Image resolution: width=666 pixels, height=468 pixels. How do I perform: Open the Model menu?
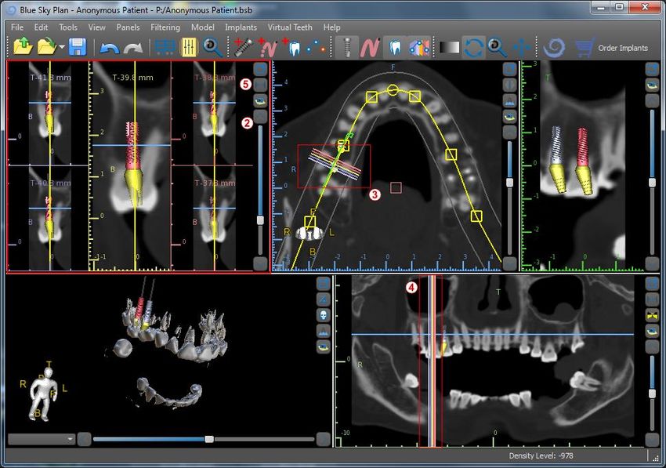(x=203, y=27)
